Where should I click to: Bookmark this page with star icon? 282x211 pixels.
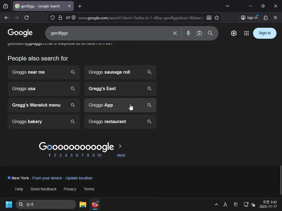click(217, 18)
